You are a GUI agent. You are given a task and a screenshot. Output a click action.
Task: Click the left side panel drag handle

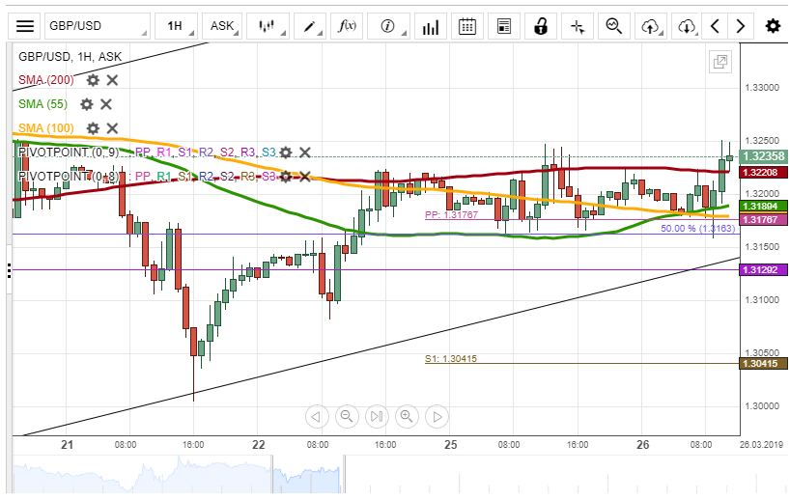(x=9, y=270)
